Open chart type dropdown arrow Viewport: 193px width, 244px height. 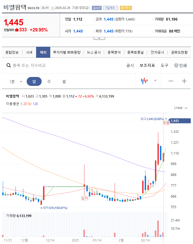(155, 80)
